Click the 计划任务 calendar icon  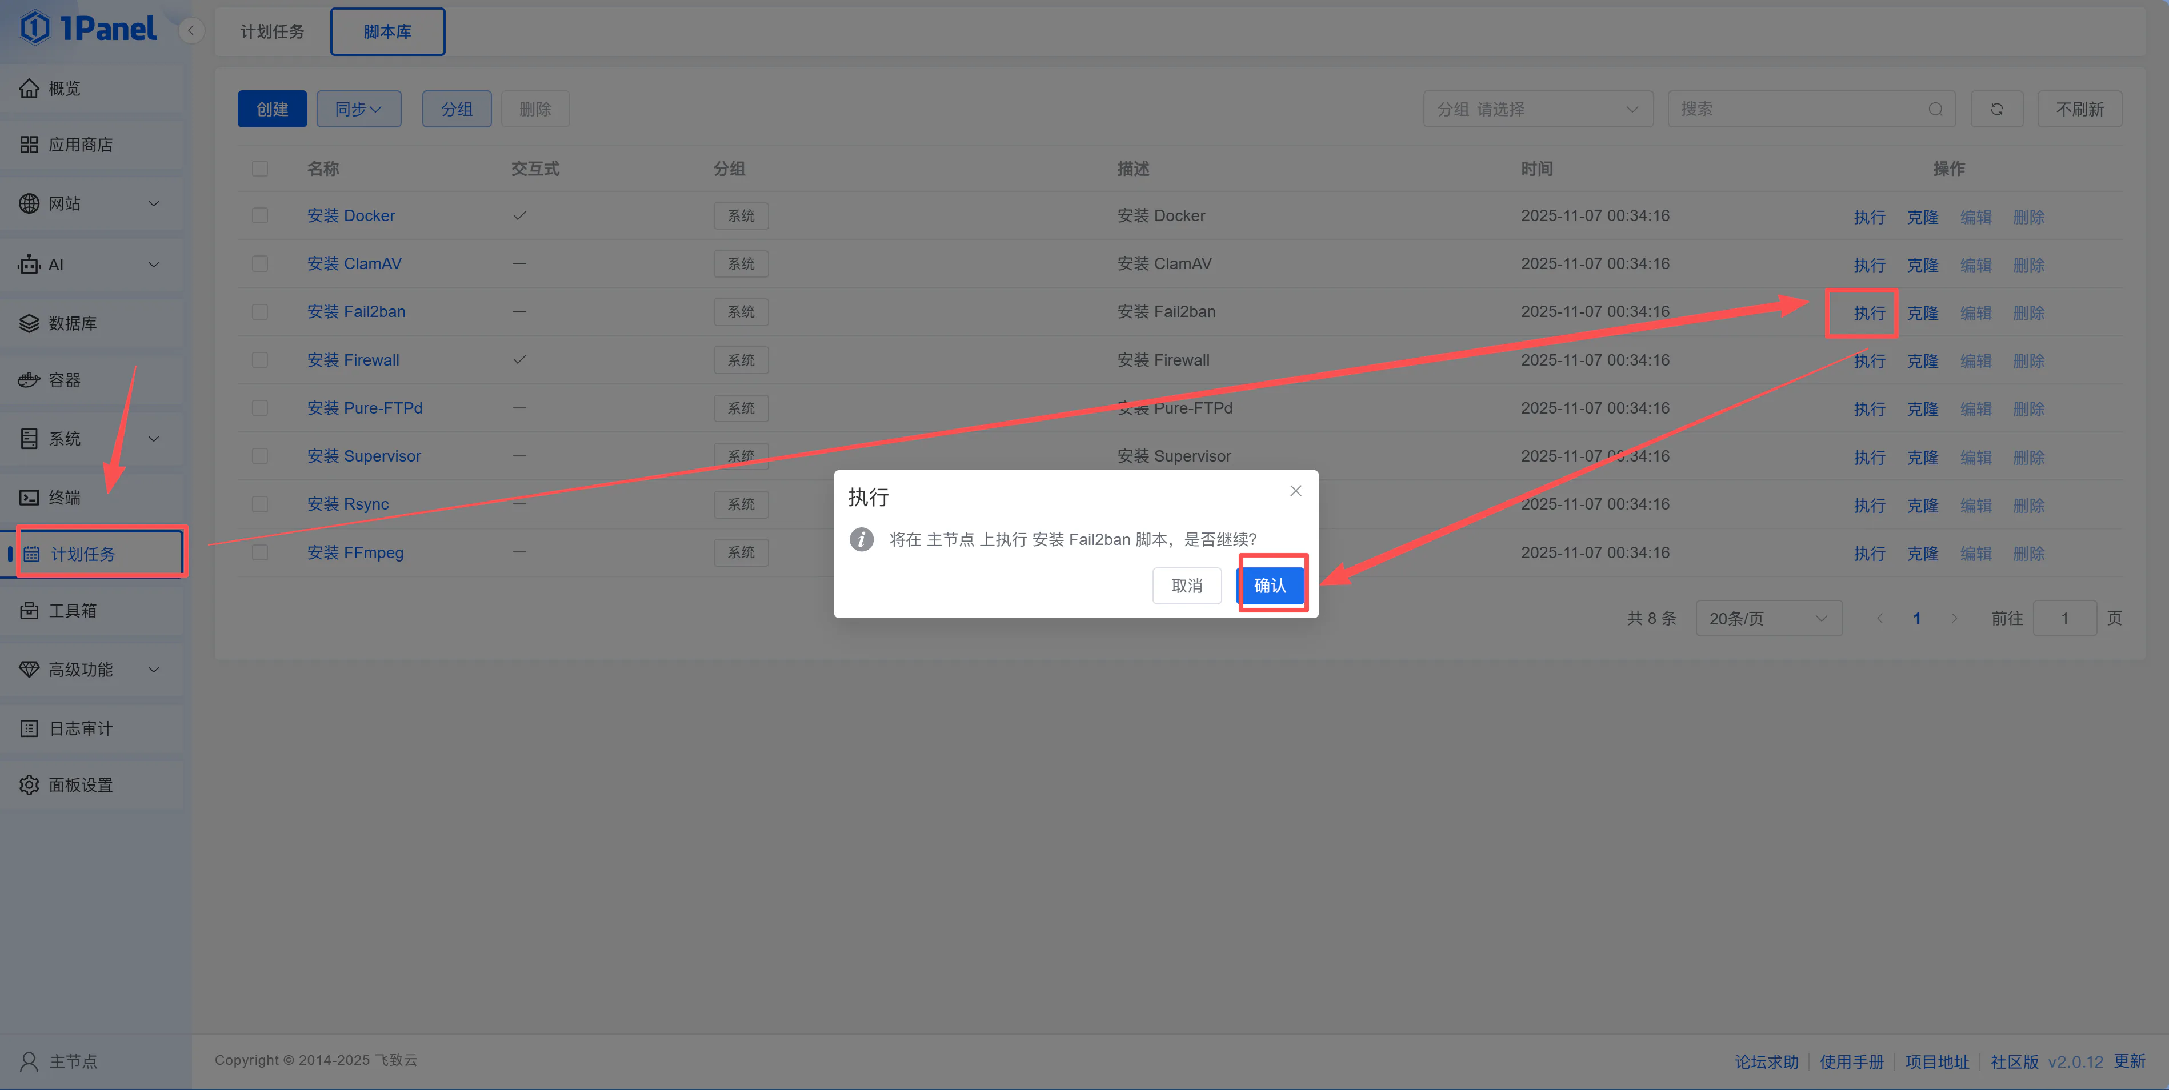tap(32, 554)
